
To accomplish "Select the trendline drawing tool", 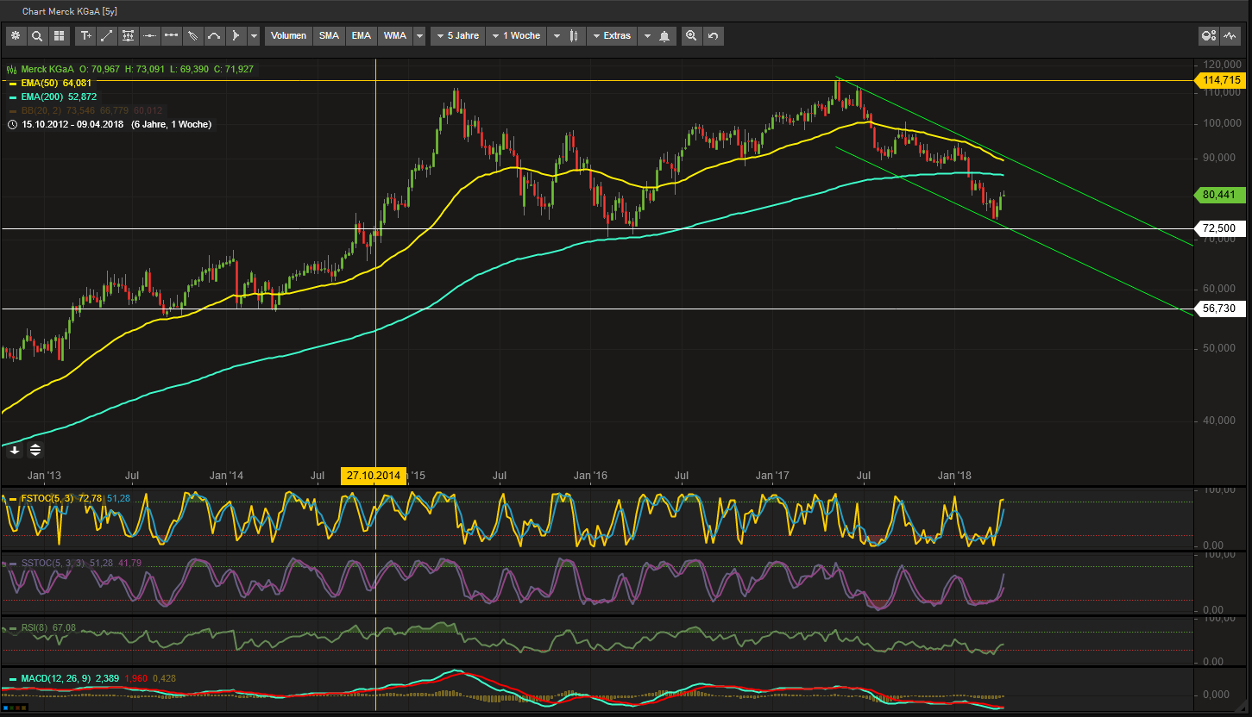I will [107, 35].
